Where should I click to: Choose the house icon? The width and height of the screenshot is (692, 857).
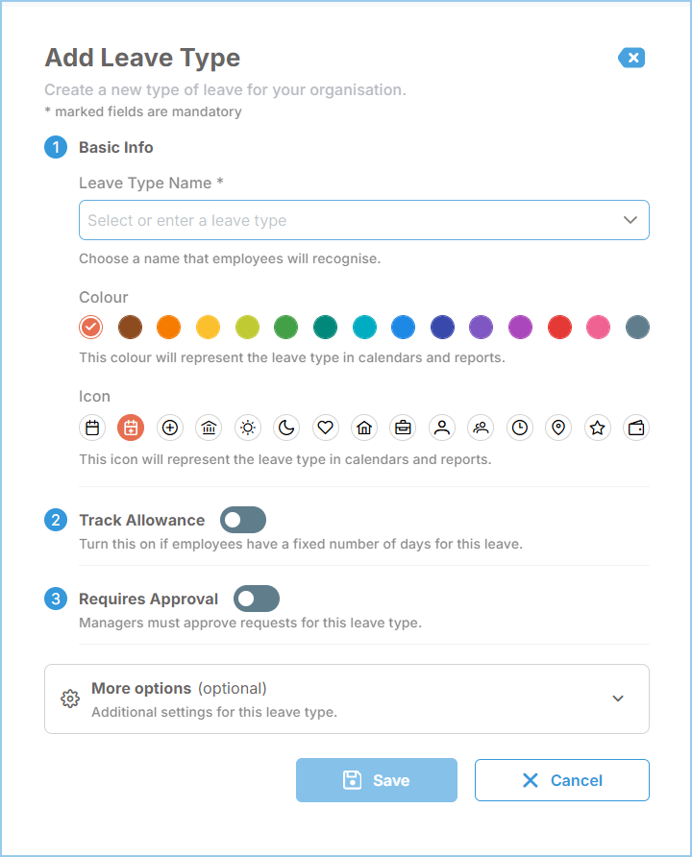click(364, 428)
